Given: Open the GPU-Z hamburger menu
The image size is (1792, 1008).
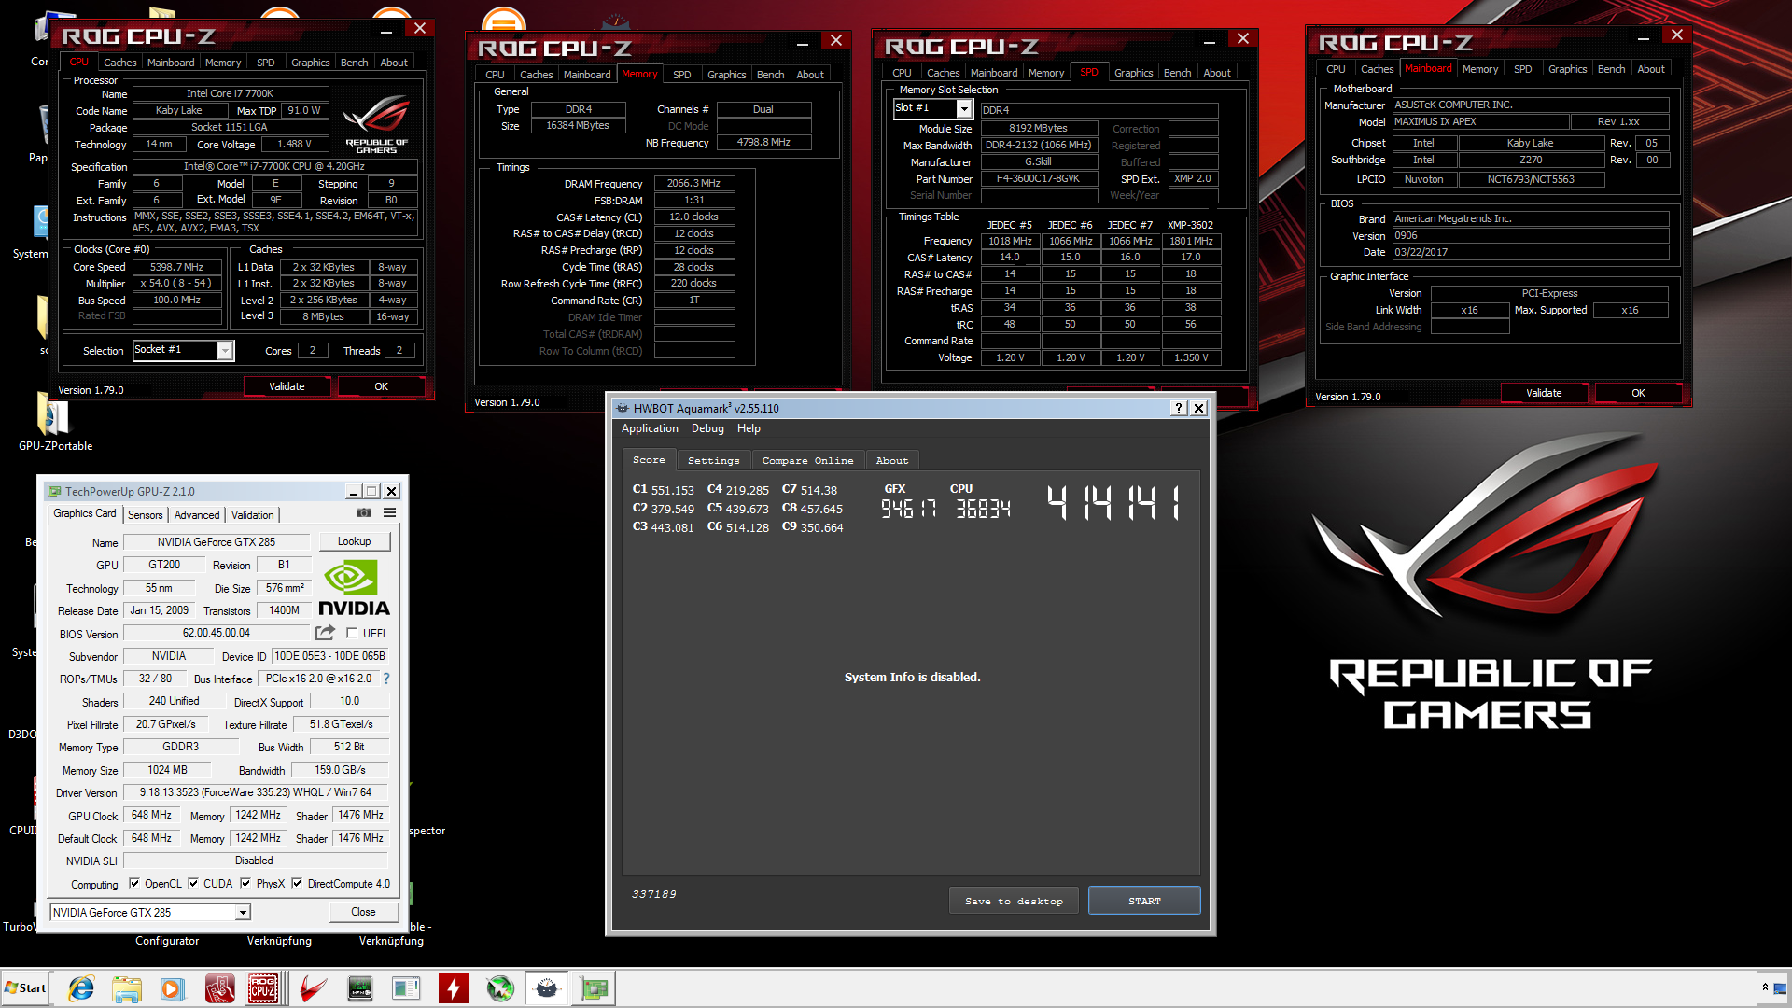Looking at the screenshot, I should click(x=390, y=513).
